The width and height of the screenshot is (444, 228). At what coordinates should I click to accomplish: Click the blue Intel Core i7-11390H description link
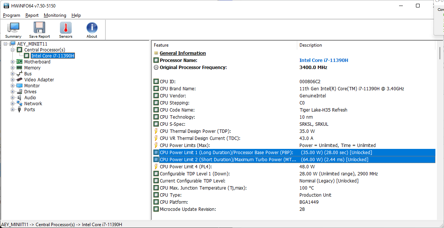click(x=324, y=60)
